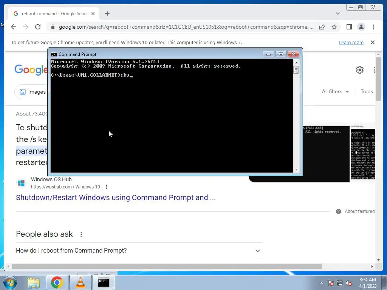Switch to Chrome in taskbar
Screen dimensions: 387x290
point(57,282)
